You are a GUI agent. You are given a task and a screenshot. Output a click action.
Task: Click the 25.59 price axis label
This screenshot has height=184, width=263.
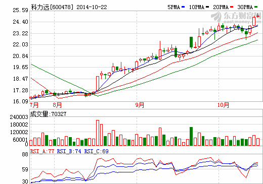[21, 11]
